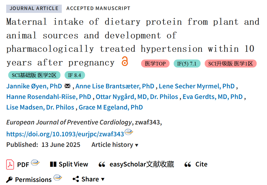
Task: Click the SCI升级版 医学1区 tag
Action: coord(231,63)
